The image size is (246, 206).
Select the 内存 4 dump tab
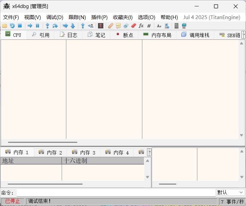click(117, 152)
